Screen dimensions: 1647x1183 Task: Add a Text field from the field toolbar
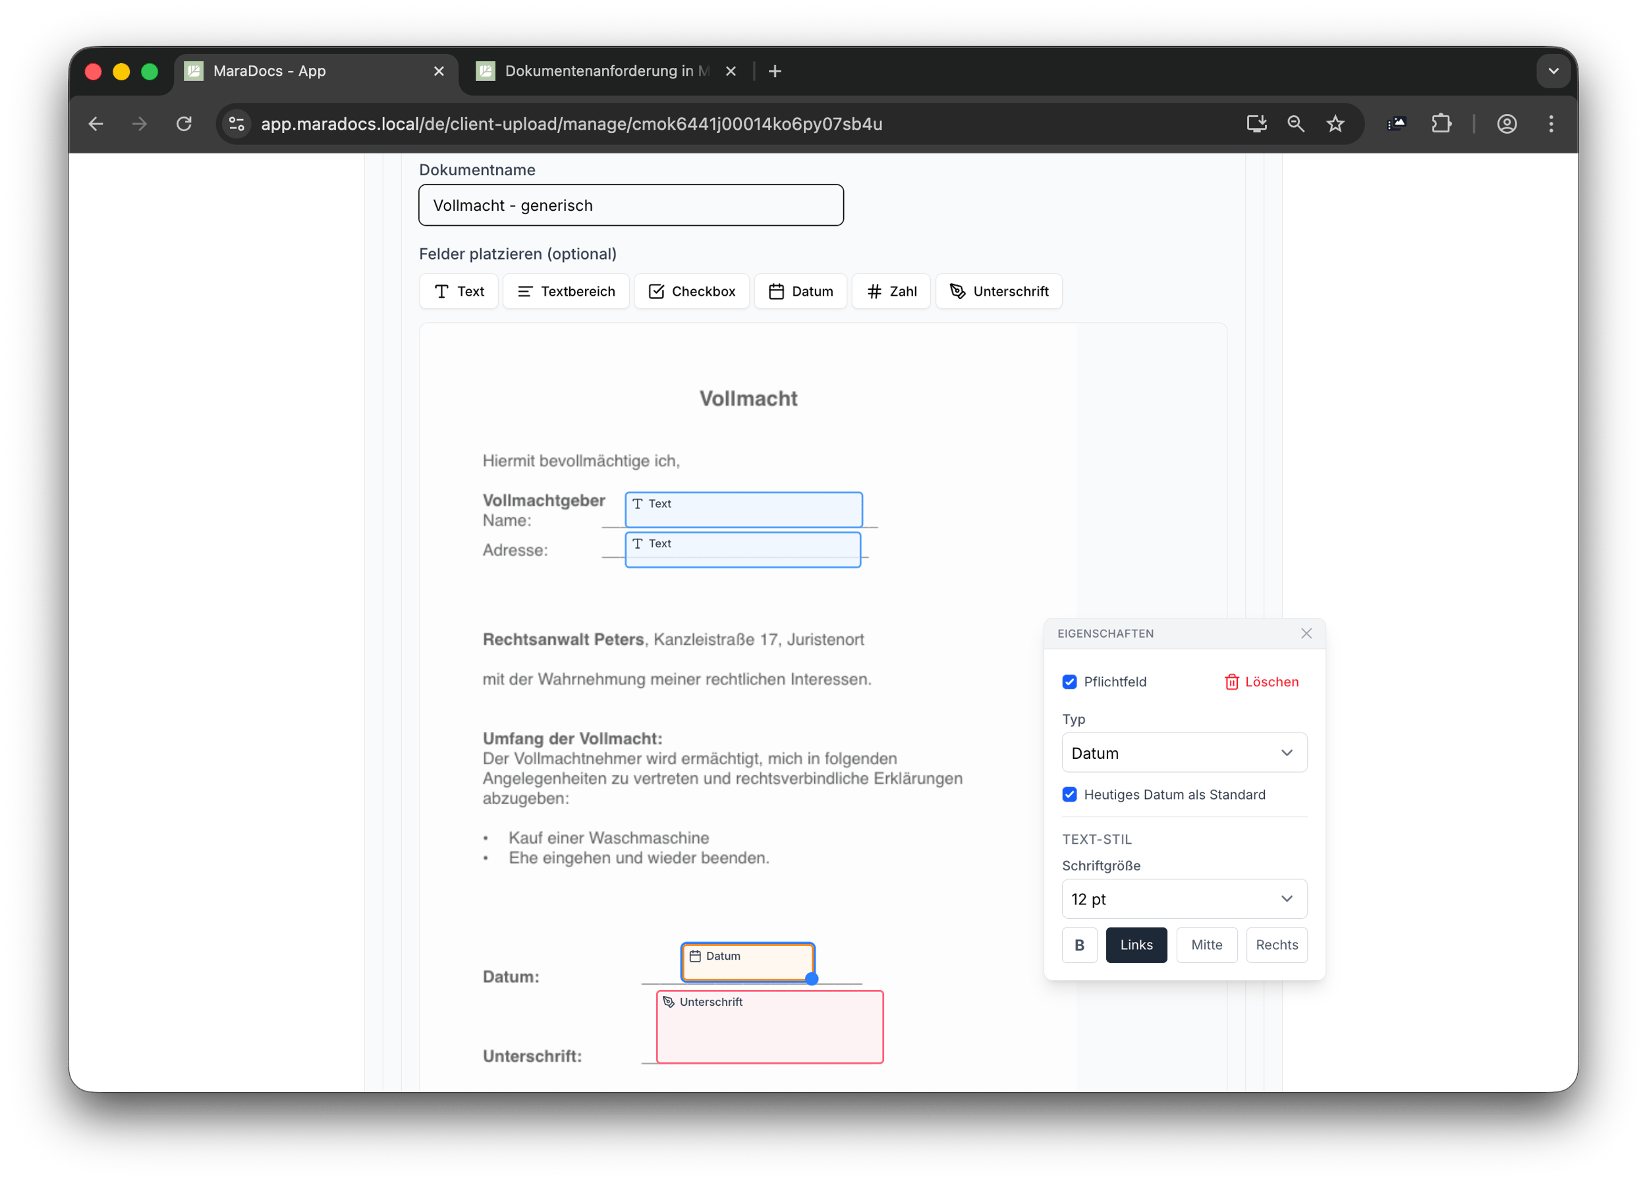(x=459, y=291)
